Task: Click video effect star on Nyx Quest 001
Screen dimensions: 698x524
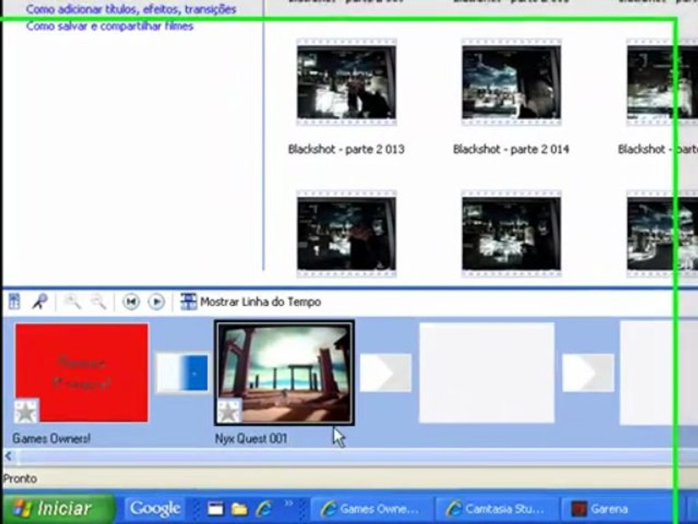Action: 229,411
